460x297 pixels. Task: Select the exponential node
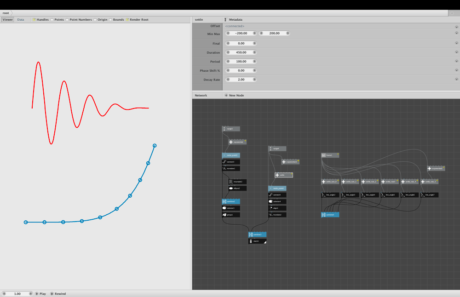[x=238, y=142]
